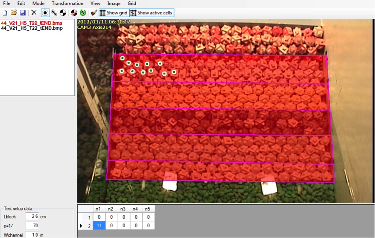Toggle the Show grid button
The width and height of the screenshot is (375, 238).
pyautogui.click(x=114, y=13)
